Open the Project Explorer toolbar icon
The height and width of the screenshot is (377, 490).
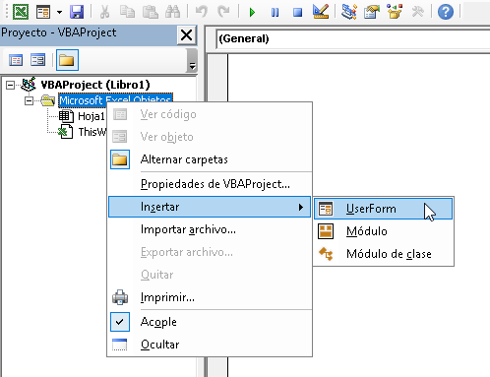pyautogui.click(x=349, y=12)
